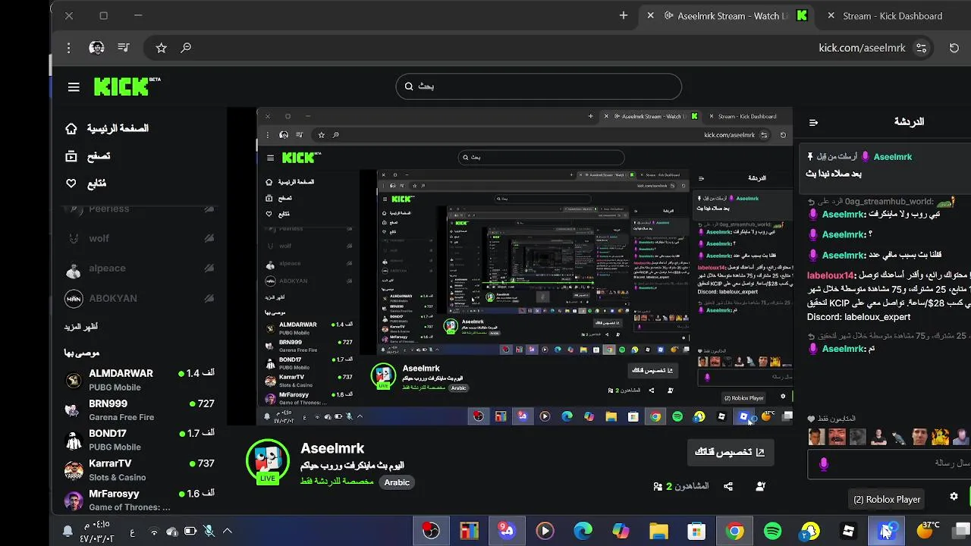Open Copilot from taskbar
Screen dimensions: 971x546
point(621,531)
